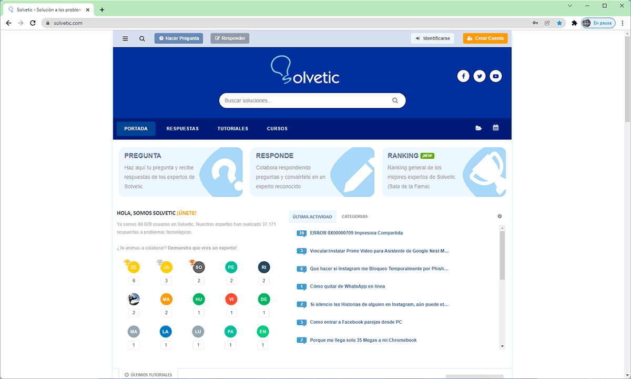Open Solvetic Facebook page icon

coord(463,76)
